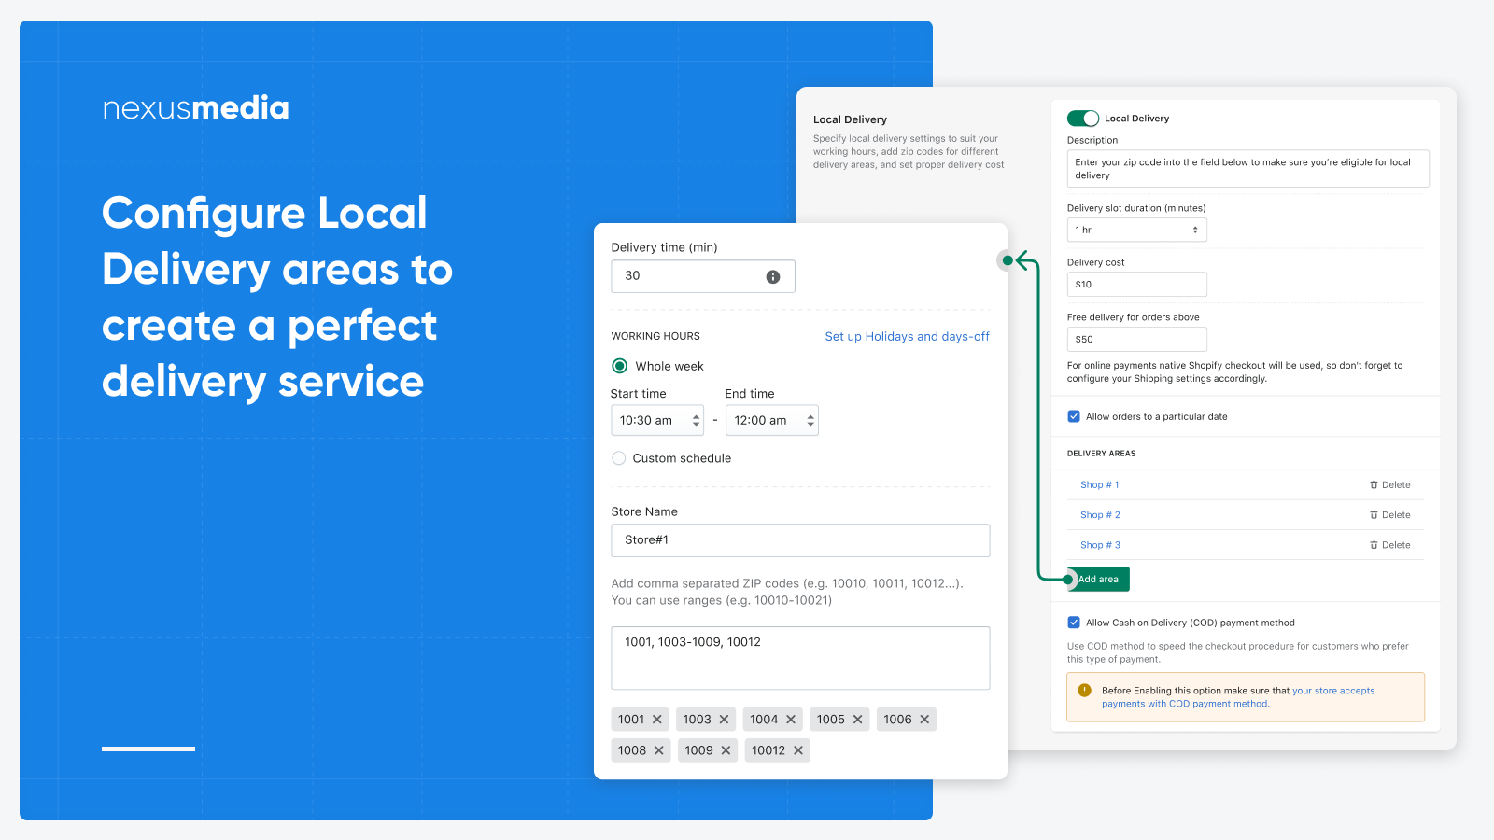Remove the 1006 ZIP code tag
The width and height of the screenshot is (1494, 840).
pyautogui.click(x=924, y=720)
